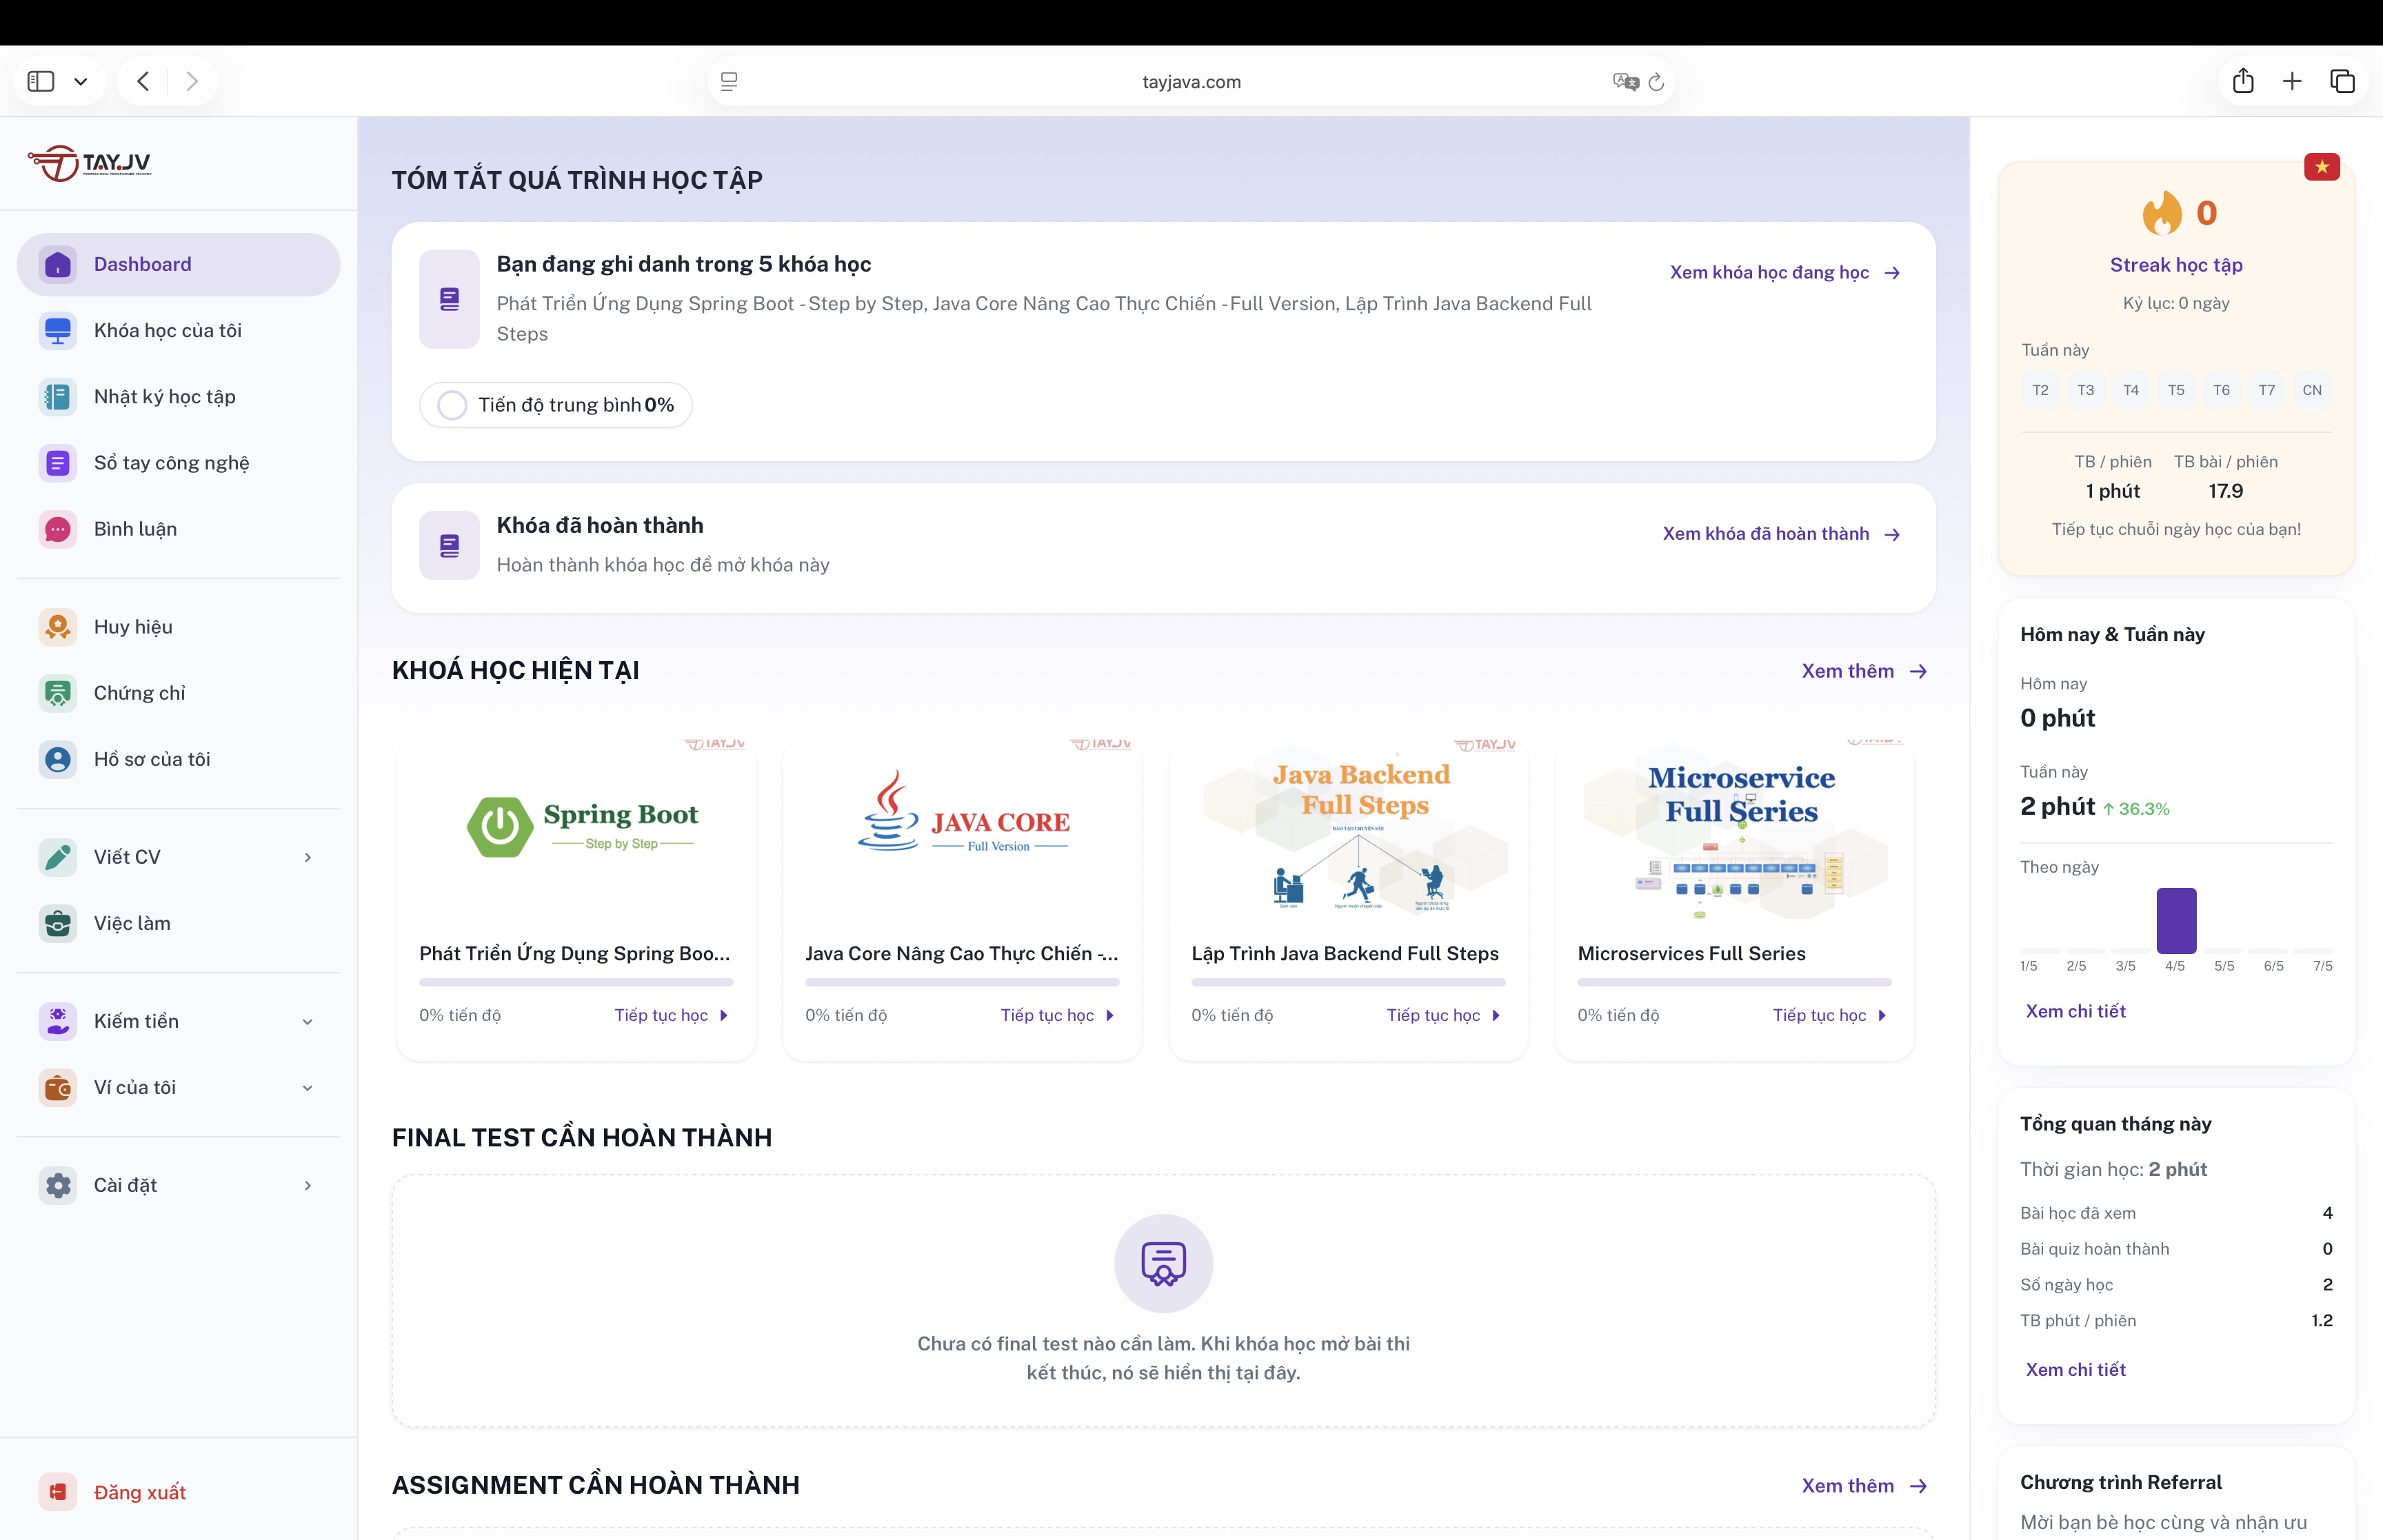
Task: Click the Chứng chỉ certificate icon
Action: click(x=58, y=692)
